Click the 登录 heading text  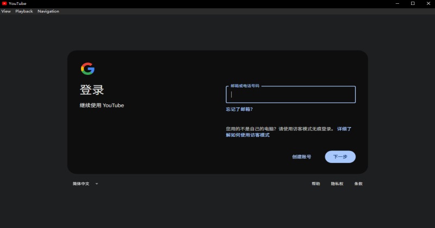tap(92, 90)
